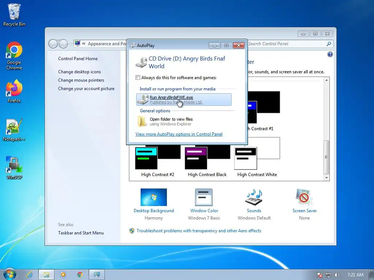Click the CD drive icon in the AutoPlay header
This screenshot has height=280, width=374.
click(141, 62)
